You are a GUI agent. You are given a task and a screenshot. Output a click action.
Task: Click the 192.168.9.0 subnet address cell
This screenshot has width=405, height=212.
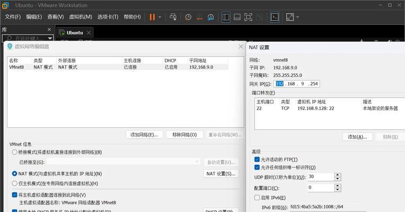pos(201,67)
